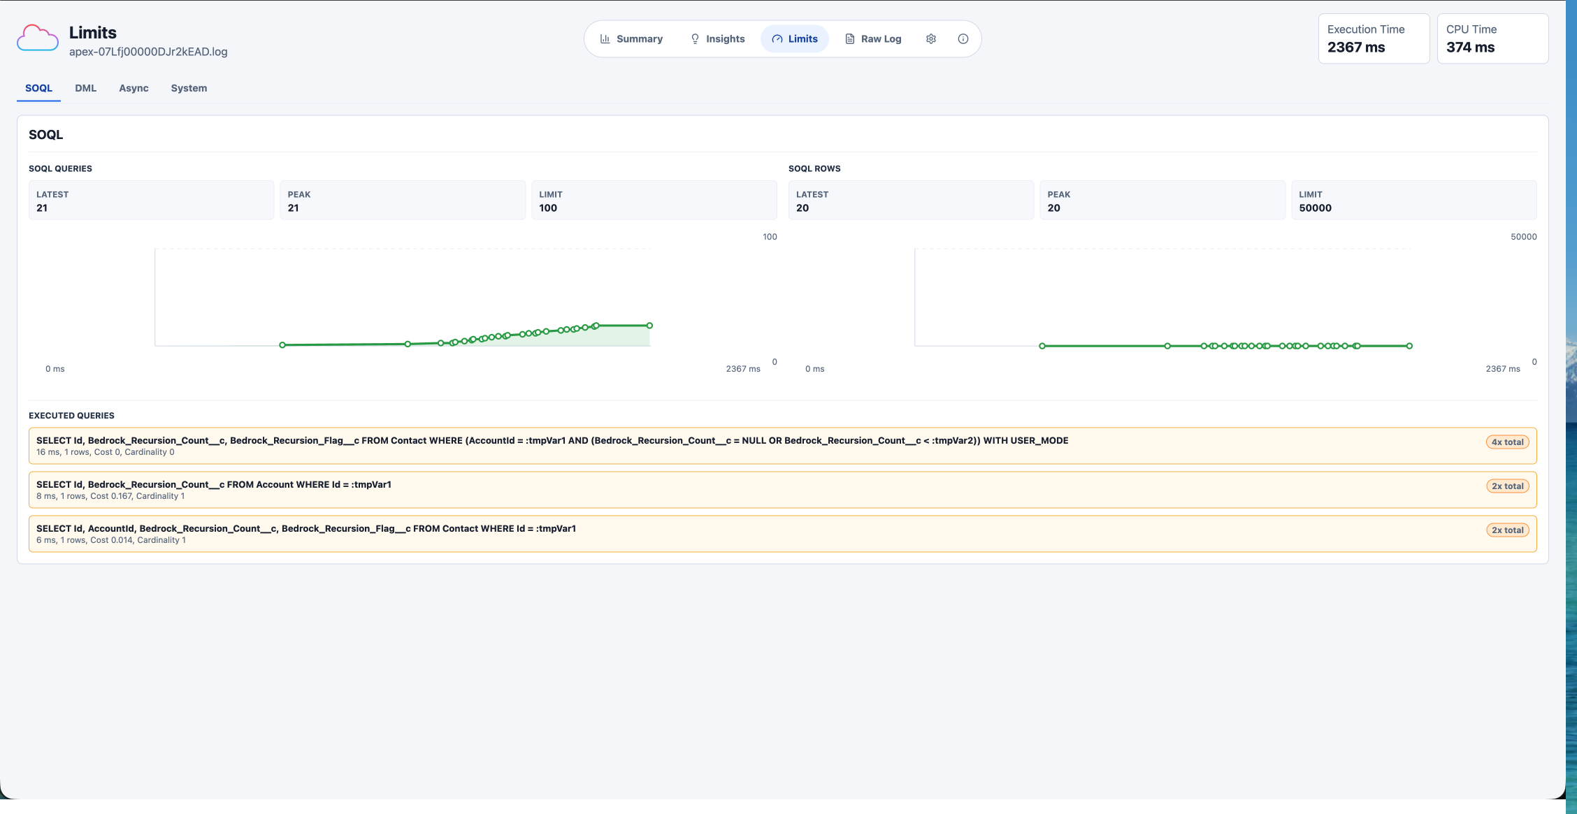This screenshot has width=1577, height=814.
Task: Click the log file name apex-07Lfj00000DJr2kEAD.log
Action: point(148,52)
